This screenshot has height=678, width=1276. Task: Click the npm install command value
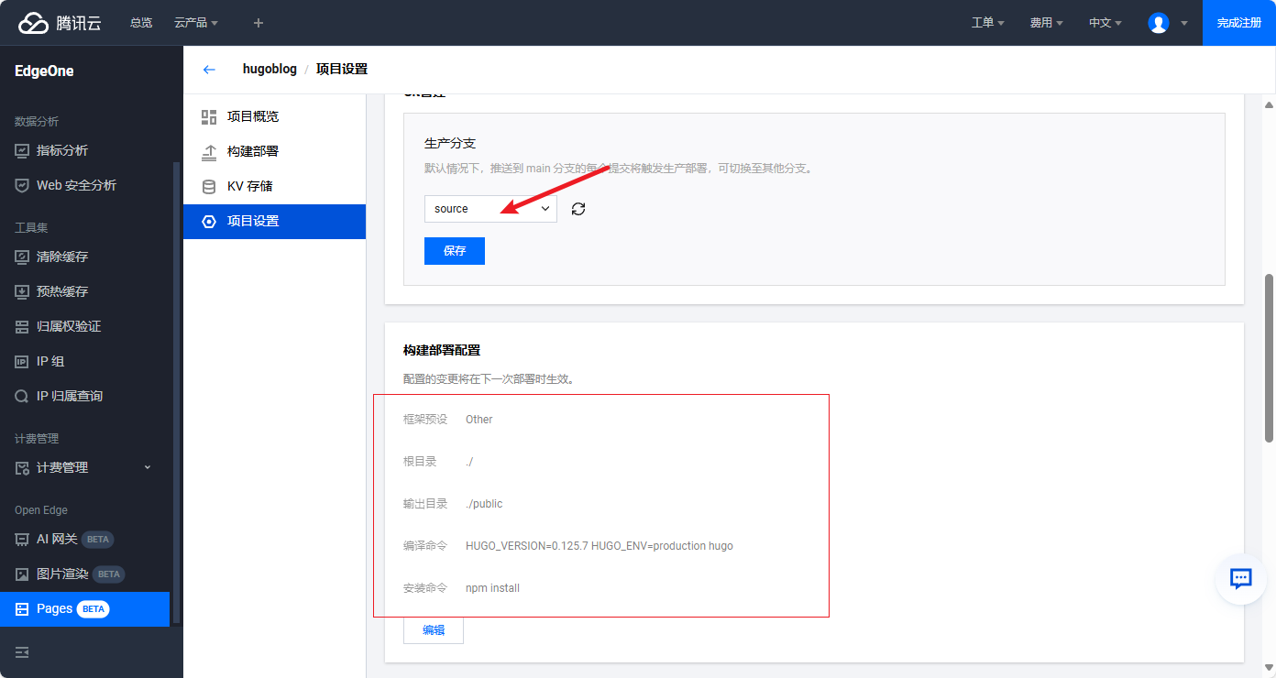coord(492,588)
